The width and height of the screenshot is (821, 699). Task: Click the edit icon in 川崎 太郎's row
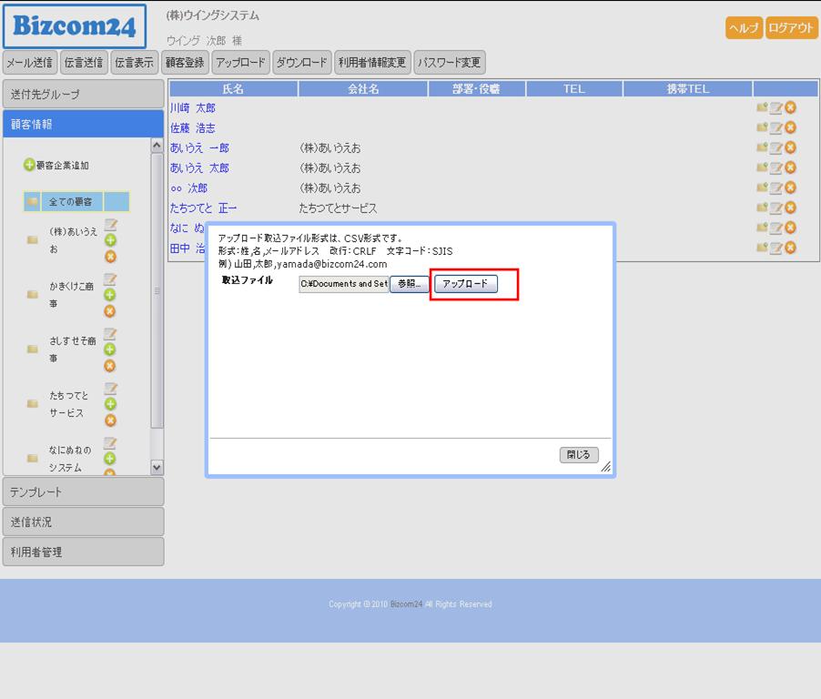pos(775,108)
